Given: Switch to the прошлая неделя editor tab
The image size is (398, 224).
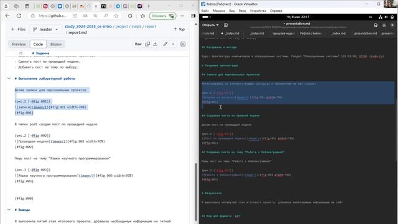Looking at the screenshot, I should point(284,33).
